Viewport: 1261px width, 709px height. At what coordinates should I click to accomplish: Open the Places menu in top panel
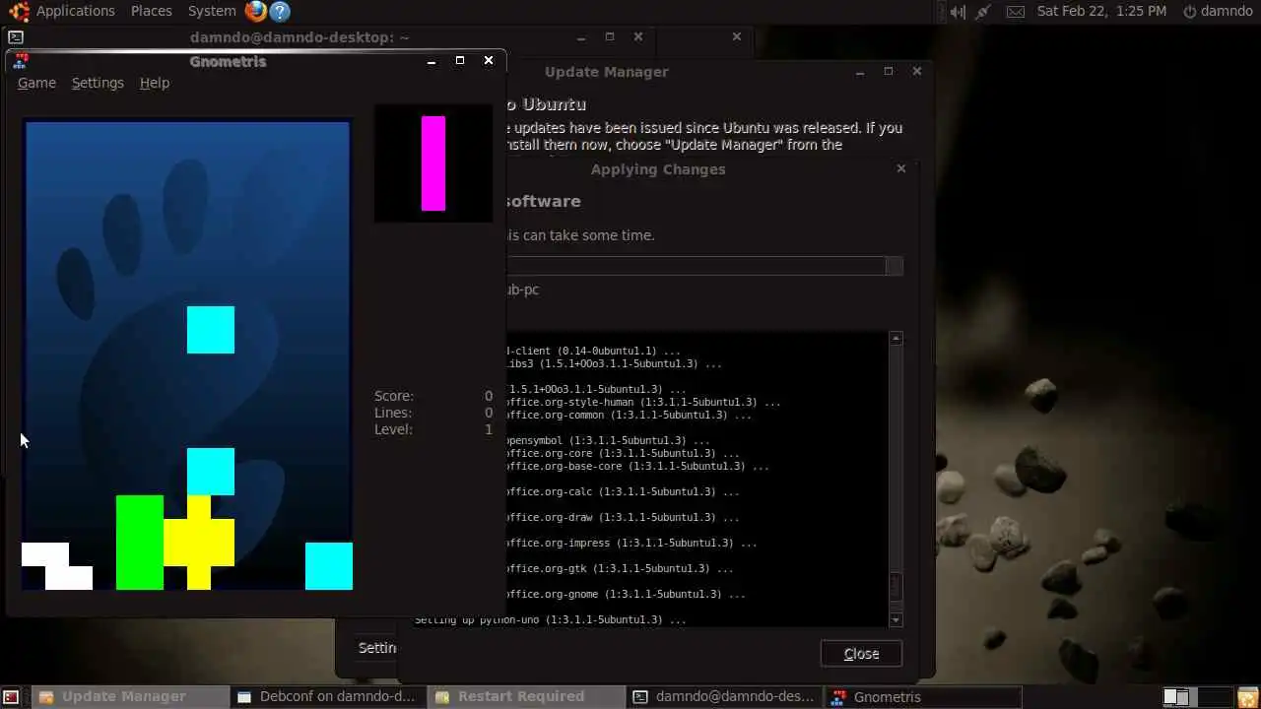[x=151, y=11]
